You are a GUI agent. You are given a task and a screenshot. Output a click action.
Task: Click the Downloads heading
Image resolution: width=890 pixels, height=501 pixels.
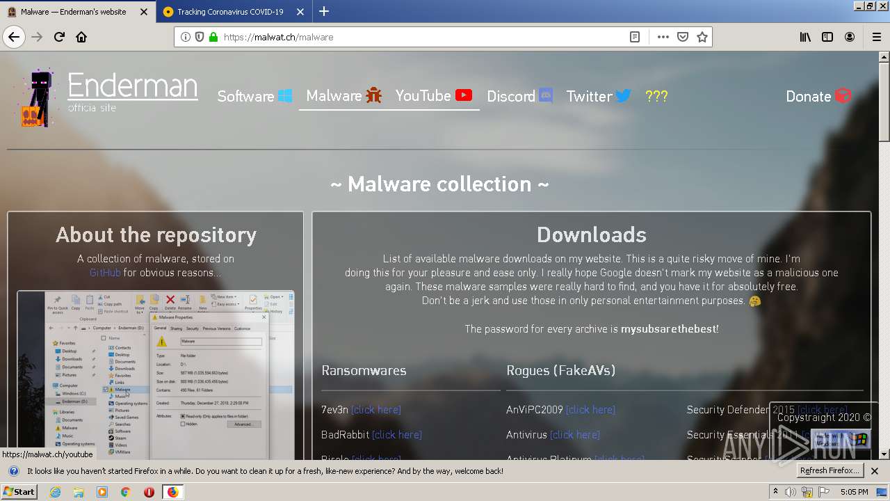point(592,234)
